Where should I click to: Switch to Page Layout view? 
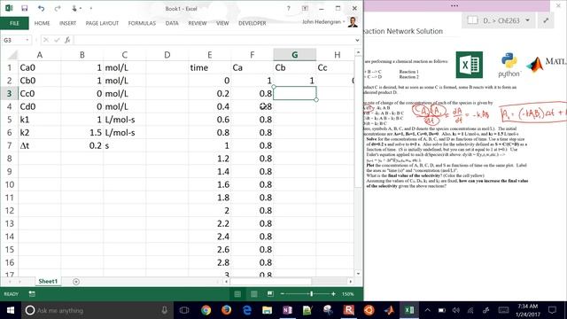click(254, 294)
